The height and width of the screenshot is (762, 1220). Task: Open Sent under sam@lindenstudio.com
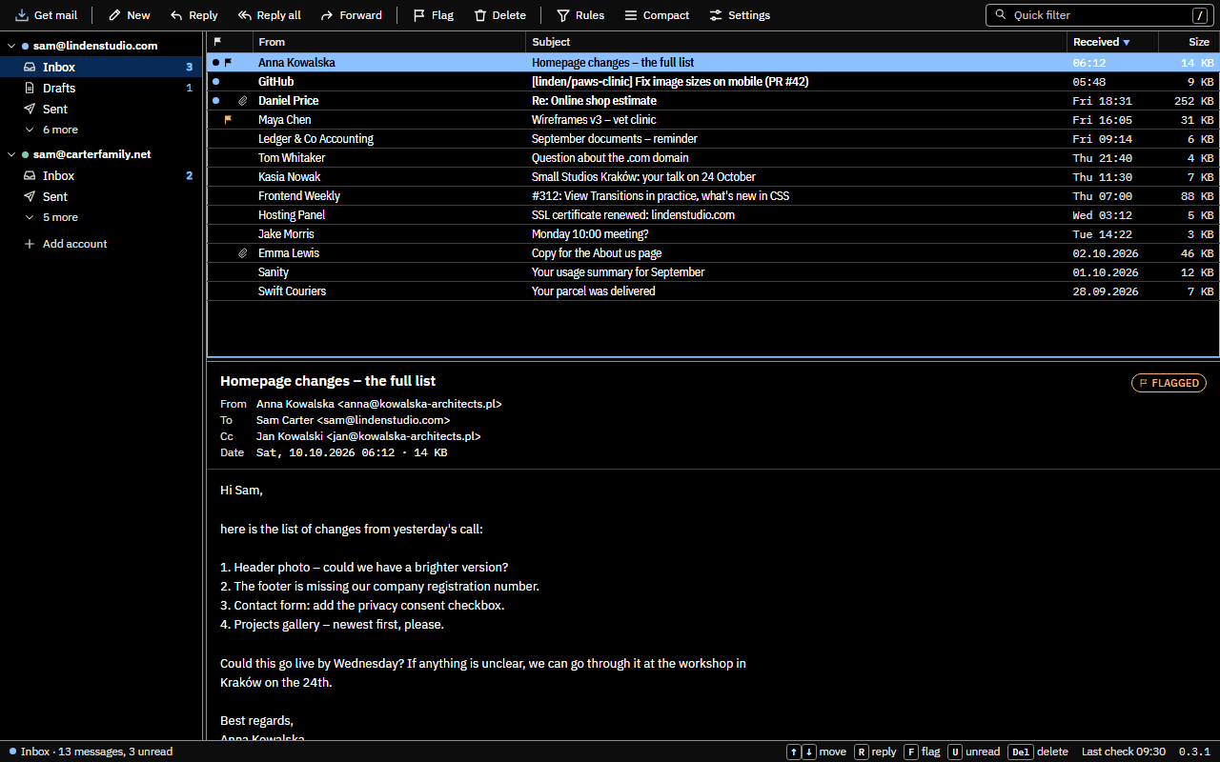pyautogui.click(x=103, y=109)
